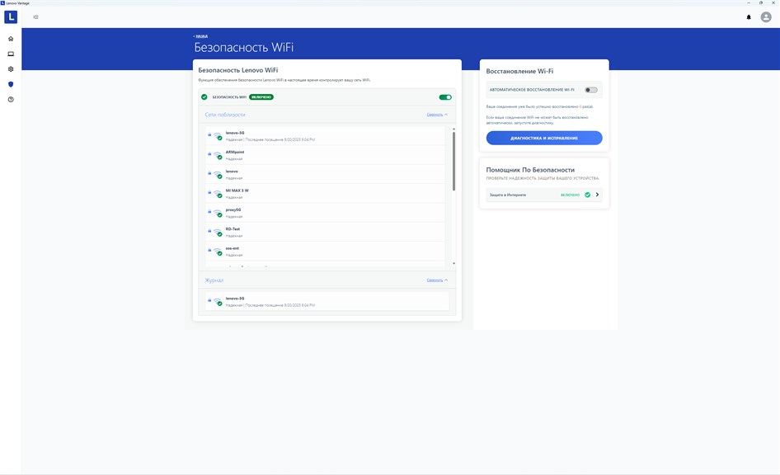Open Защита в Интернете chevron arrow
The width and height of the screenshot is (780, 475).
tap(598, 195)
